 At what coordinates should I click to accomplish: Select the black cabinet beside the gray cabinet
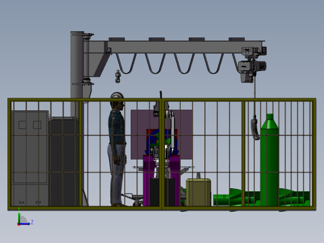[x=64, y=161]
